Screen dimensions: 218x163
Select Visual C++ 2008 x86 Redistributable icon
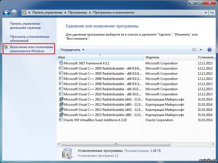61,84
